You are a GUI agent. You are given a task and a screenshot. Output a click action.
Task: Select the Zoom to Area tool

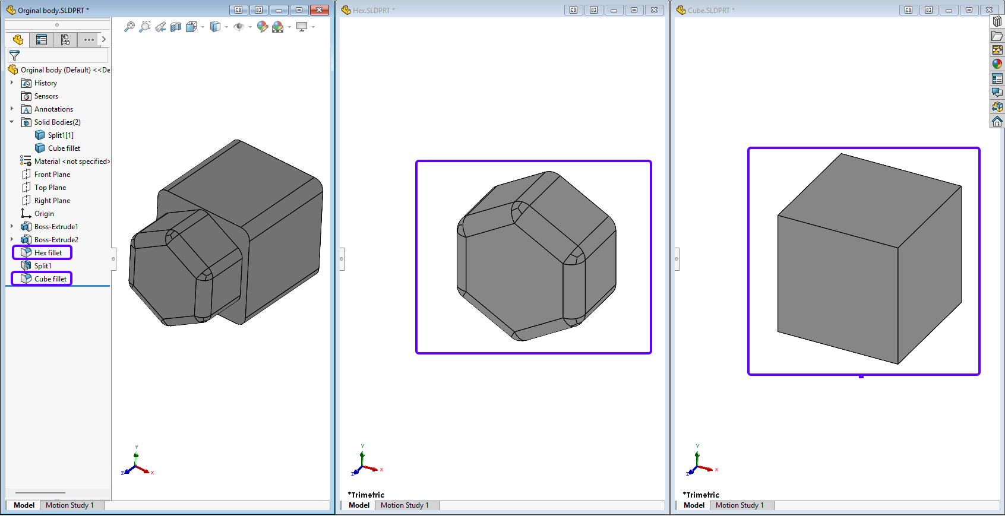[145, 27]
